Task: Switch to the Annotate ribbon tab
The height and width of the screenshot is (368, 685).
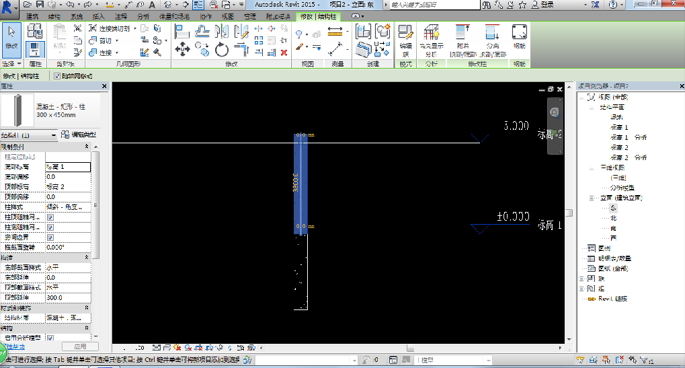Action: click(x=120, y=15)
